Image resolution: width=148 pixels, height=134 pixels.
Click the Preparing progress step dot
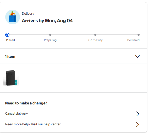50,35
